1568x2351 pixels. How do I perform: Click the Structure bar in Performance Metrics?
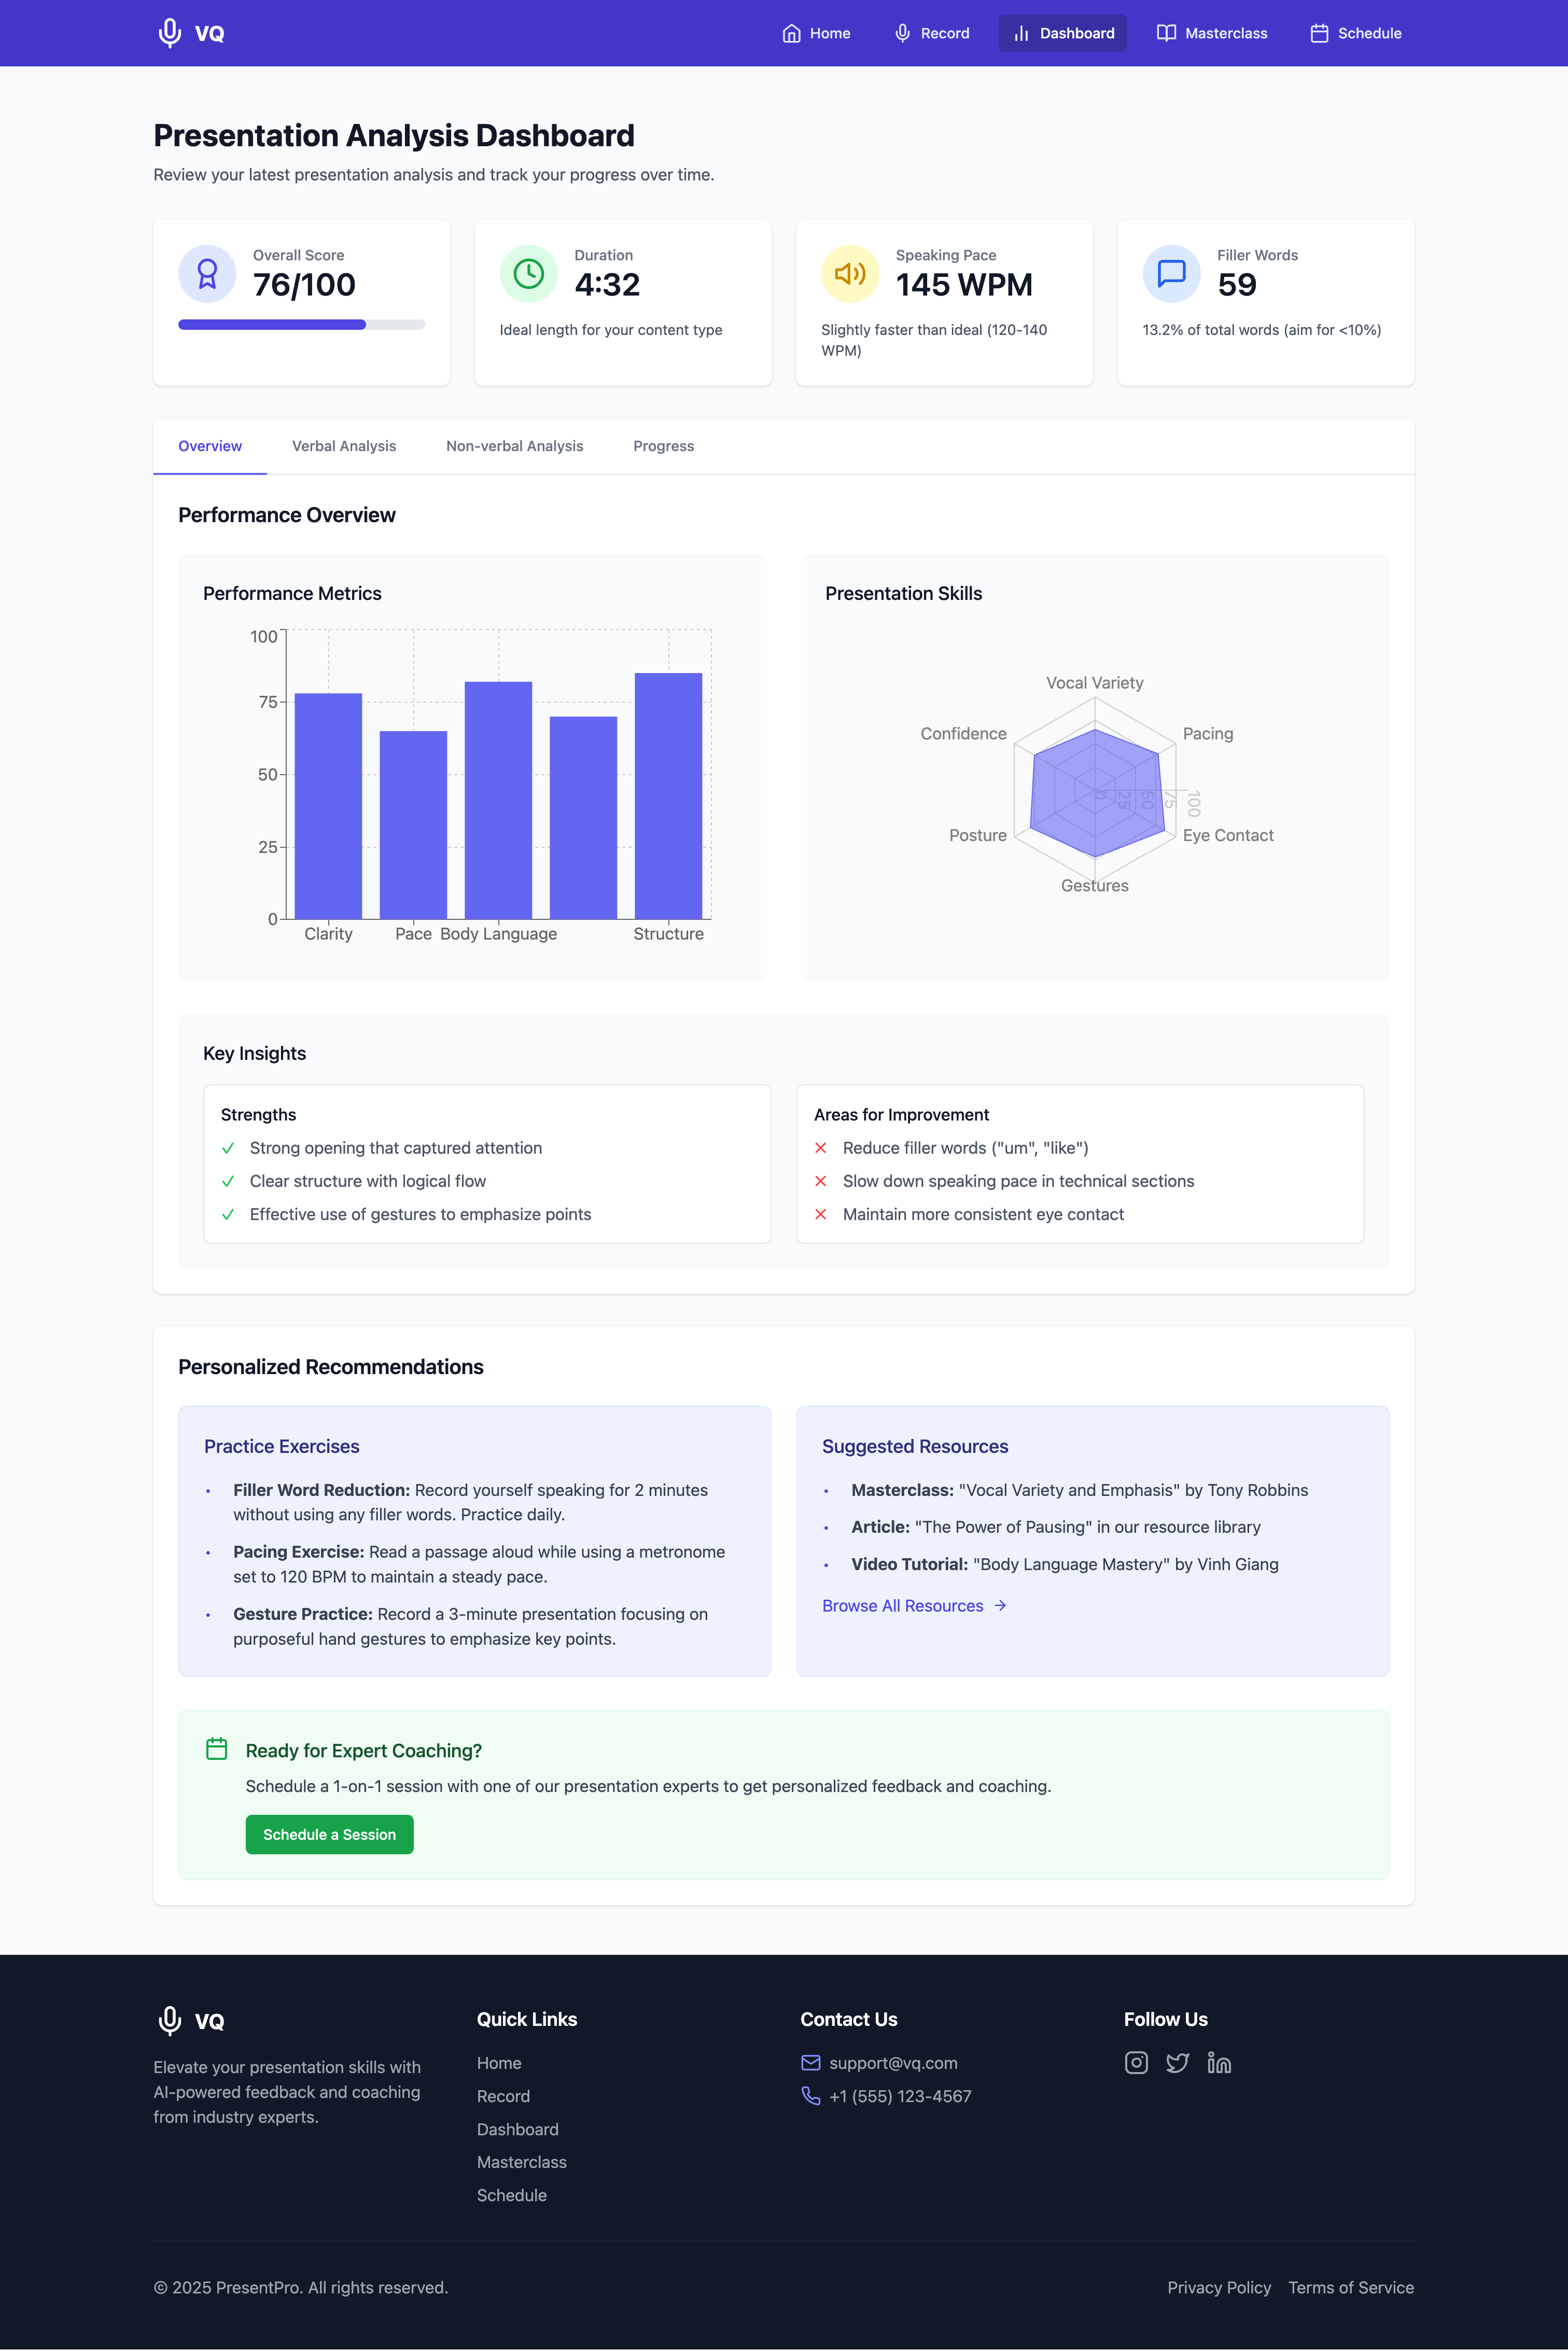pos(668,796)
